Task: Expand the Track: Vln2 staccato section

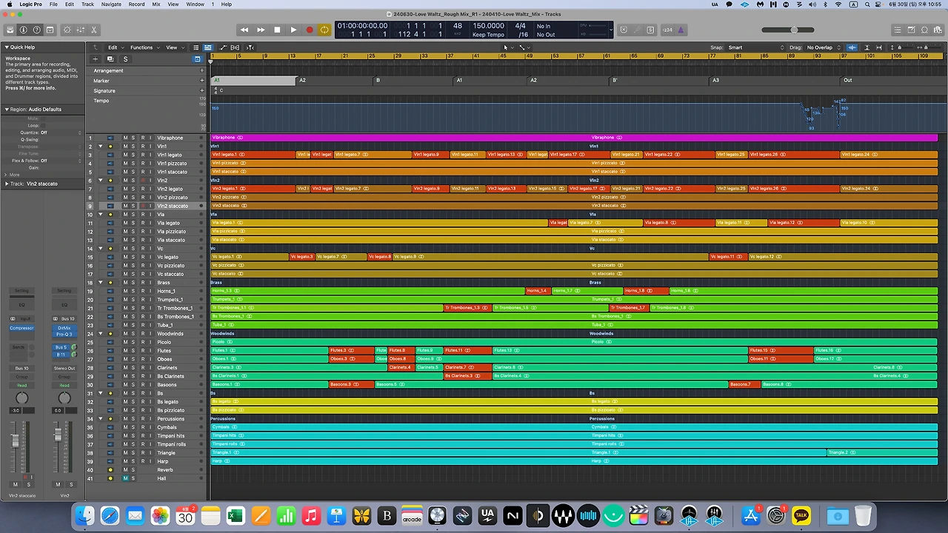Action: coord(7,184)
